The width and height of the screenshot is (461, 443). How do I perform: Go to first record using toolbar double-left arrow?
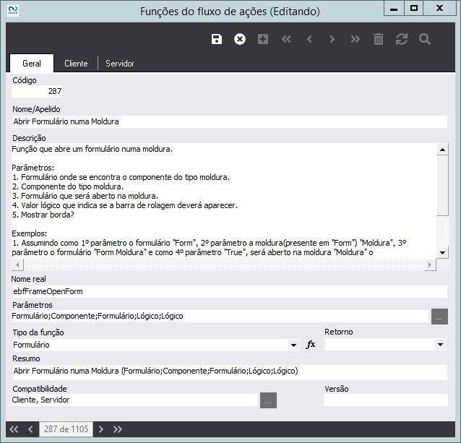286,39
